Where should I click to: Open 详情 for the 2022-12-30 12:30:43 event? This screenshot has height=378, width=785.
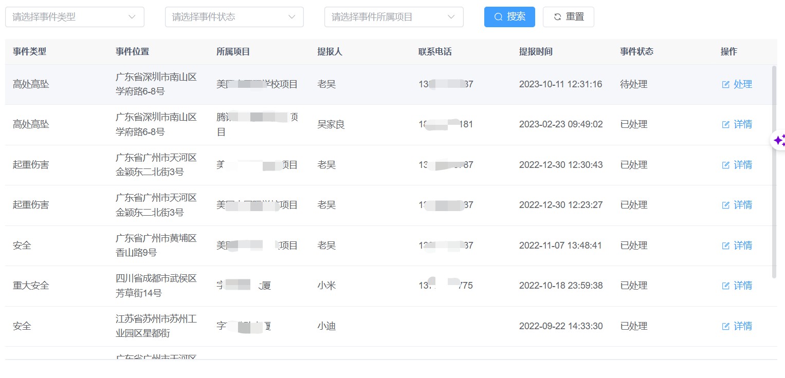click(x=737, y=165)
